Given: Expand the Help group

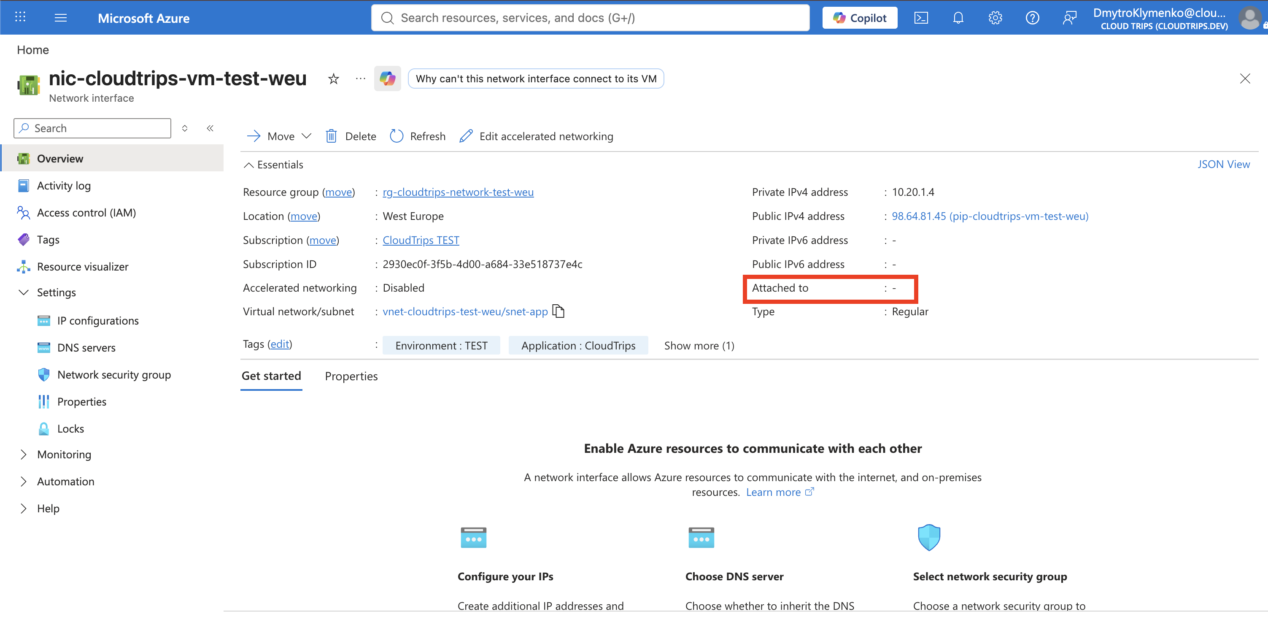Looking at the screenshot, I should pyautogui.click(x=23, y=508).
